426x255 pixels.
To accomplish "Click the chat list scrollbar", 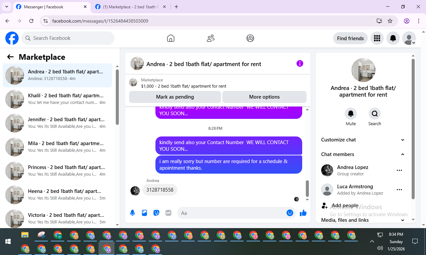I will pos(117,97).
